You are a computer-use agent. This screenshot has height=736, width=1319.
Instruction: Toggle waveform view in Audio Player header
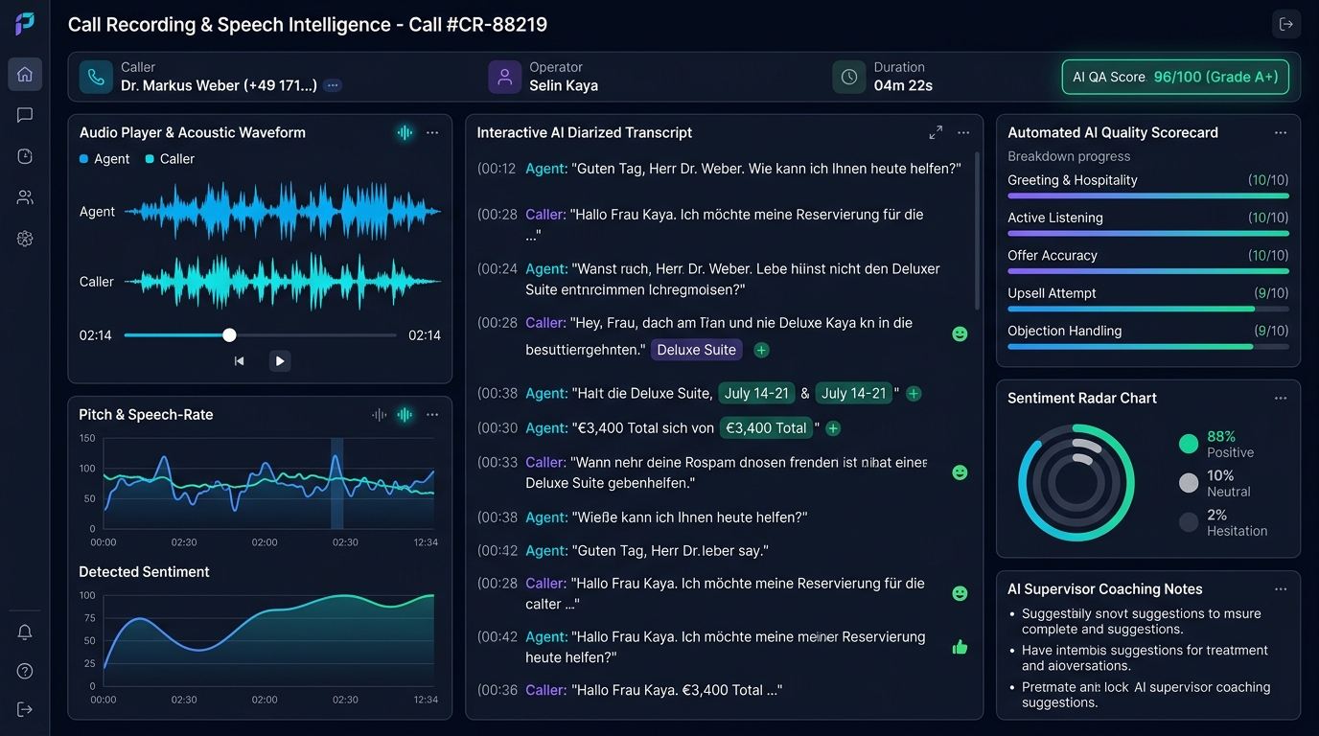pyautogui.click(x=405, y=132)
